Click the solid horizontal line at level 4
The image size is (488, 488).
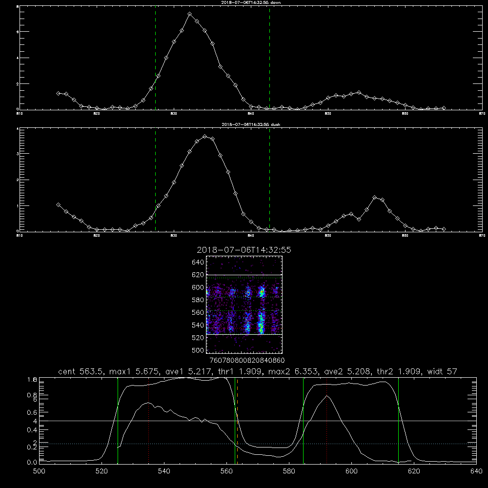point(258,421)
